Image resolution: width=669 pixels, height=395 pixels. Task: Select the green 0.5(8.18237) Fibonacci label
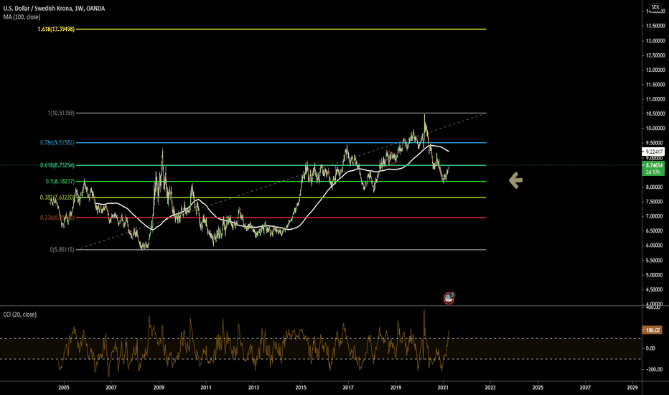[60, 182]
